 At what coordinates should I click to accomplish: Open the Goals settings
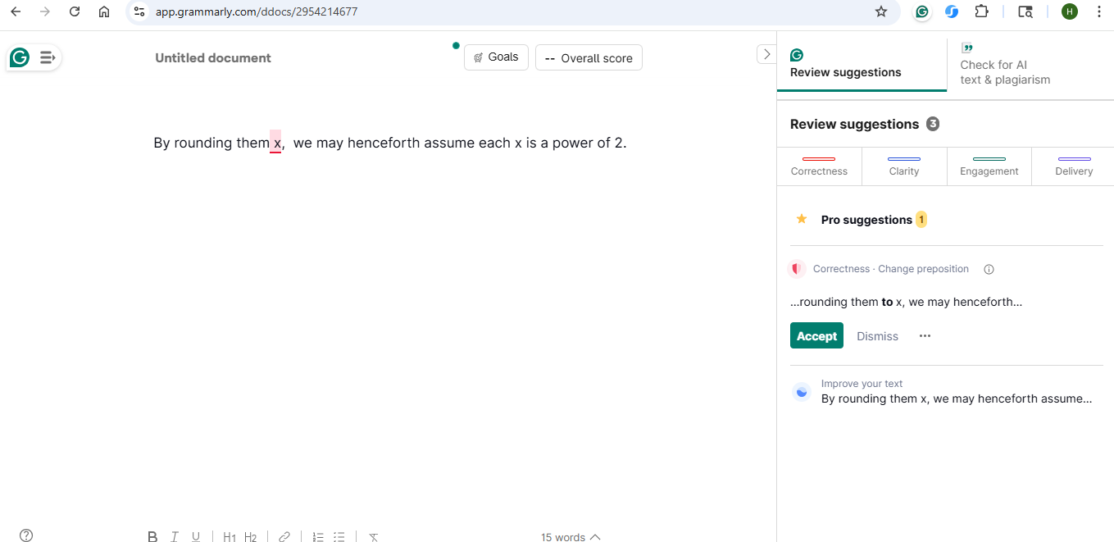(x=496, y=57)
